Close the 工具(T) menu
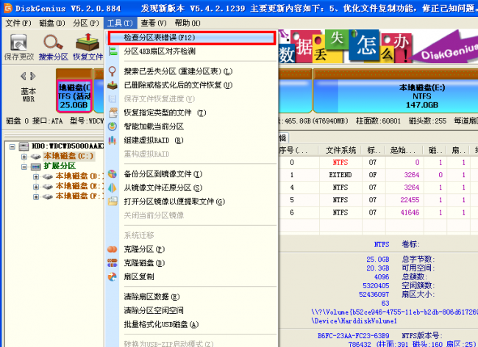This screenshot has width=478, height=347. pos(120,23)
